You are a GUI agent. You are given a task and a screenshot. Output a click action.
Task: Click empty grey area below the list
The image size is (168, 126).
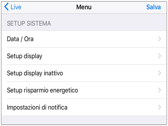84,120
